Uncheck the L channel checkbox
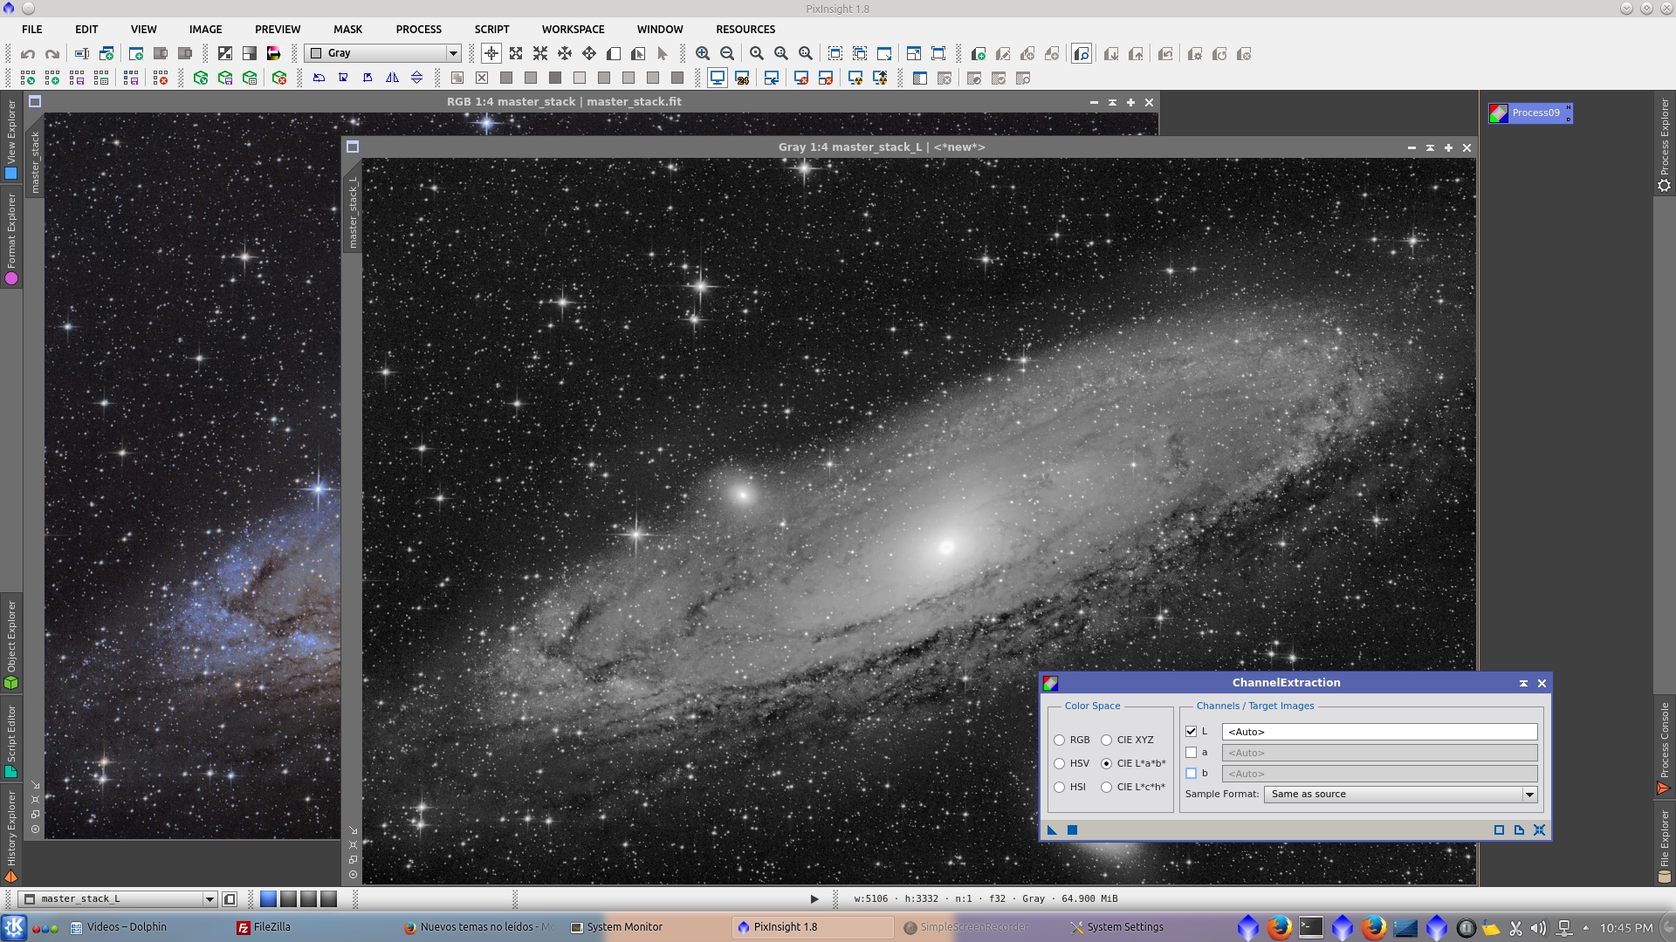 point(1192,731)
